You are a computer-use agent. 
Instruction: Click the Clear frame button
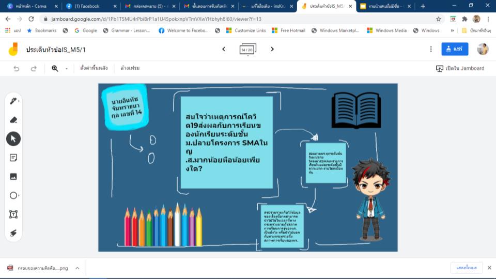click(130, 68)
